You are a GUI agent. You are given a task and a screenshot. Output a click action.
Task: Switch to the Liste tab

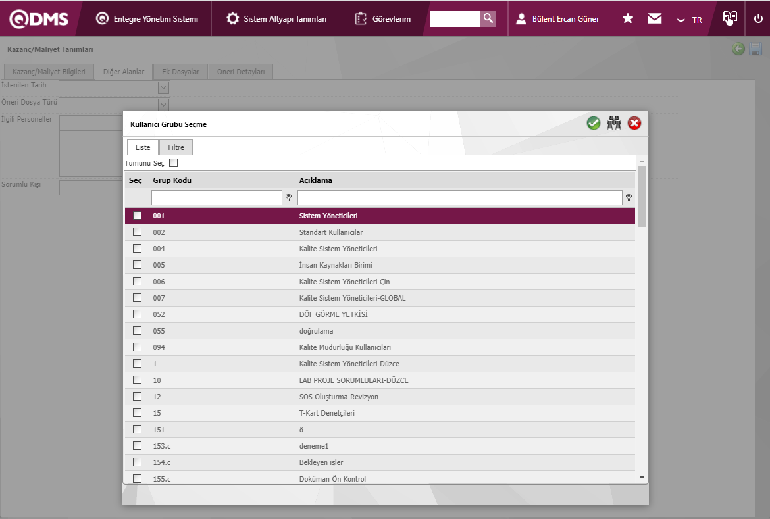[143, 147]
